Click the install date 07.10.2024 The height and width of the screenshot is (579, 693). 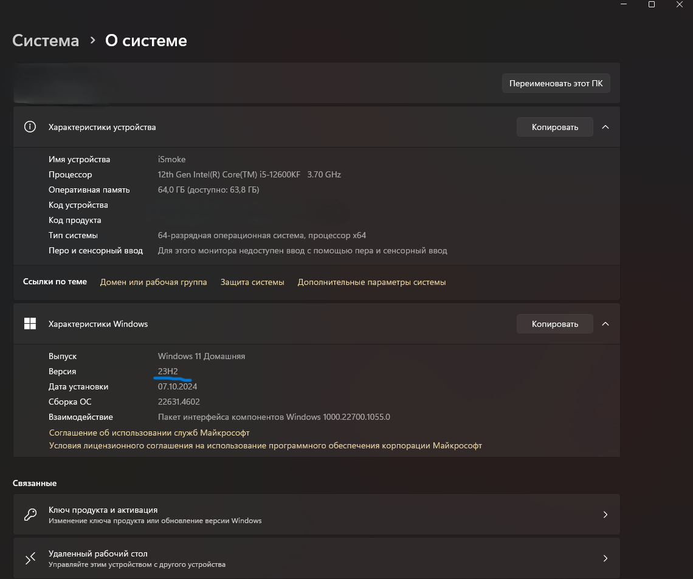178,386
